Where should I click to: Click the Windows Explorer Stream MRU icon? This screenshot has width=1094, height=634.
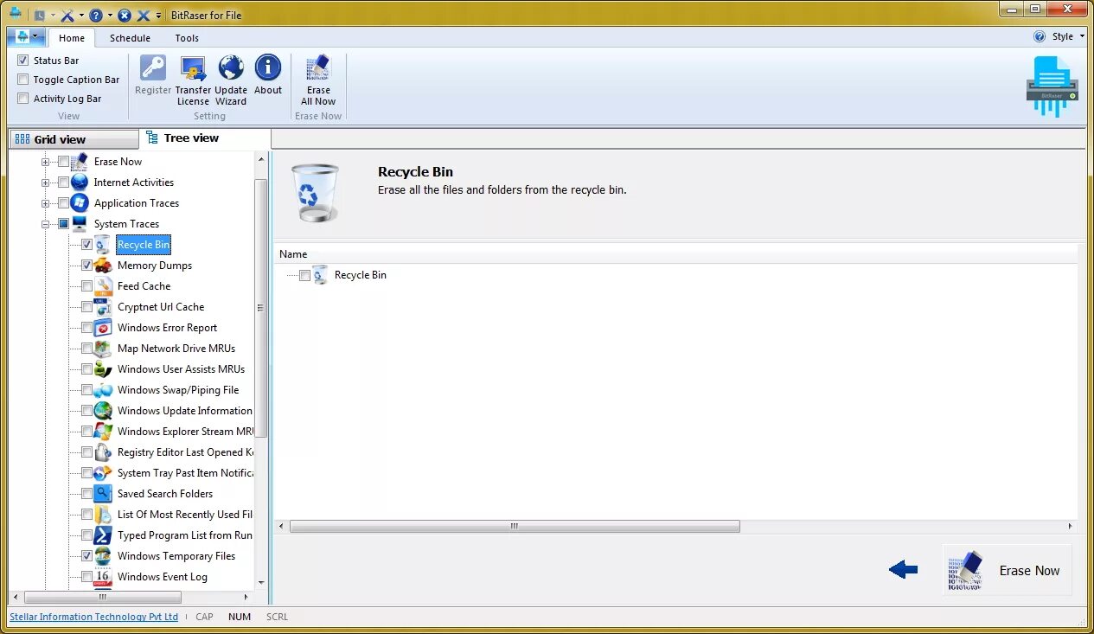click(x=103, y=432)
